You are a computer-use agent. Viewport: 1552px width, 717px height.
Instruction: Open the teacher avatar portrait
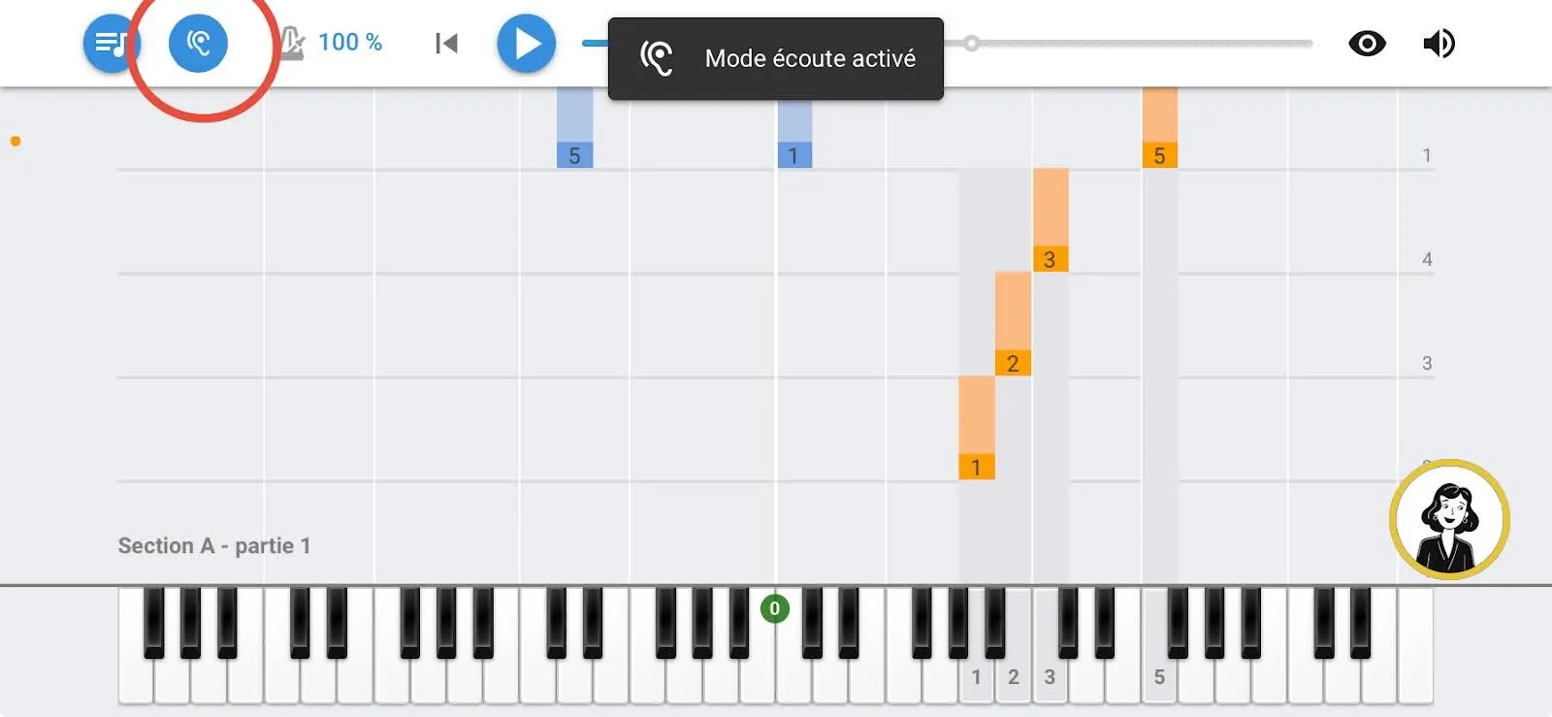tap(1449, 519)
